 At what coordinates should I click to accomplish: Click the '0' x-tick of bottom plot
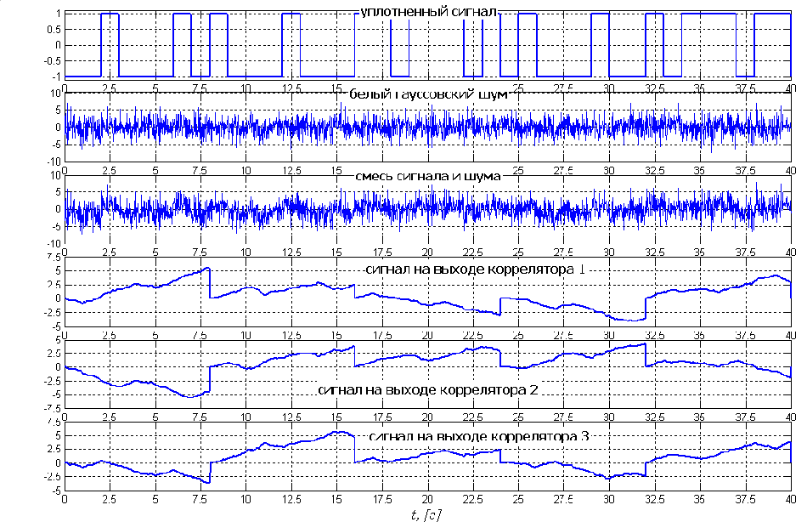[x=65, y=499]
